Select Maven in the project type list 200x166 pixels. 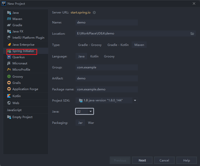click(x=17, y=19)
